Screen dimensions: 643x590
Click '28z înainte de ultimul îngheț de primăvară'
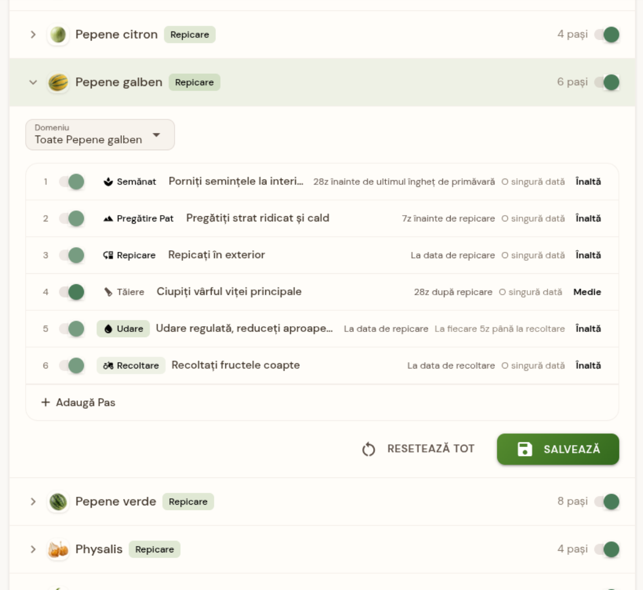(x=404, y=182)
